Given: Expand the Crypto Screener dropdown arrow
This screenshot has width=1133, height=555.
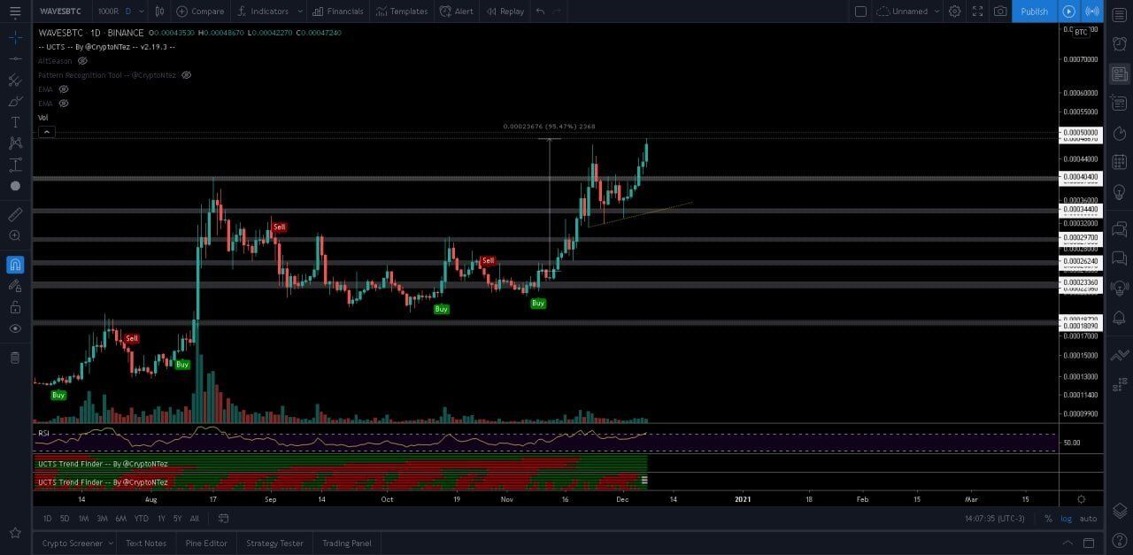Looking at the screenshot, I should pyautogui.click(x=111, y=543).
